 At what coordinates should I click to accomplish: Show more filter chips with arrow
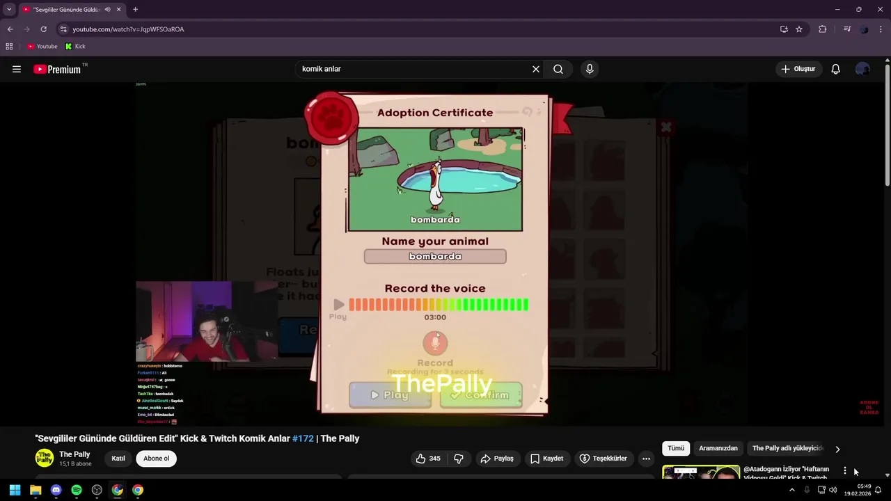(837, 449)
